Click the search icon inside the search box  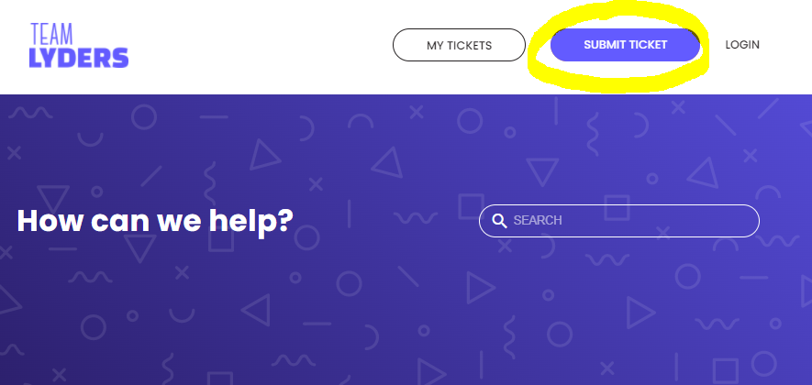click(x=499, y=221)
